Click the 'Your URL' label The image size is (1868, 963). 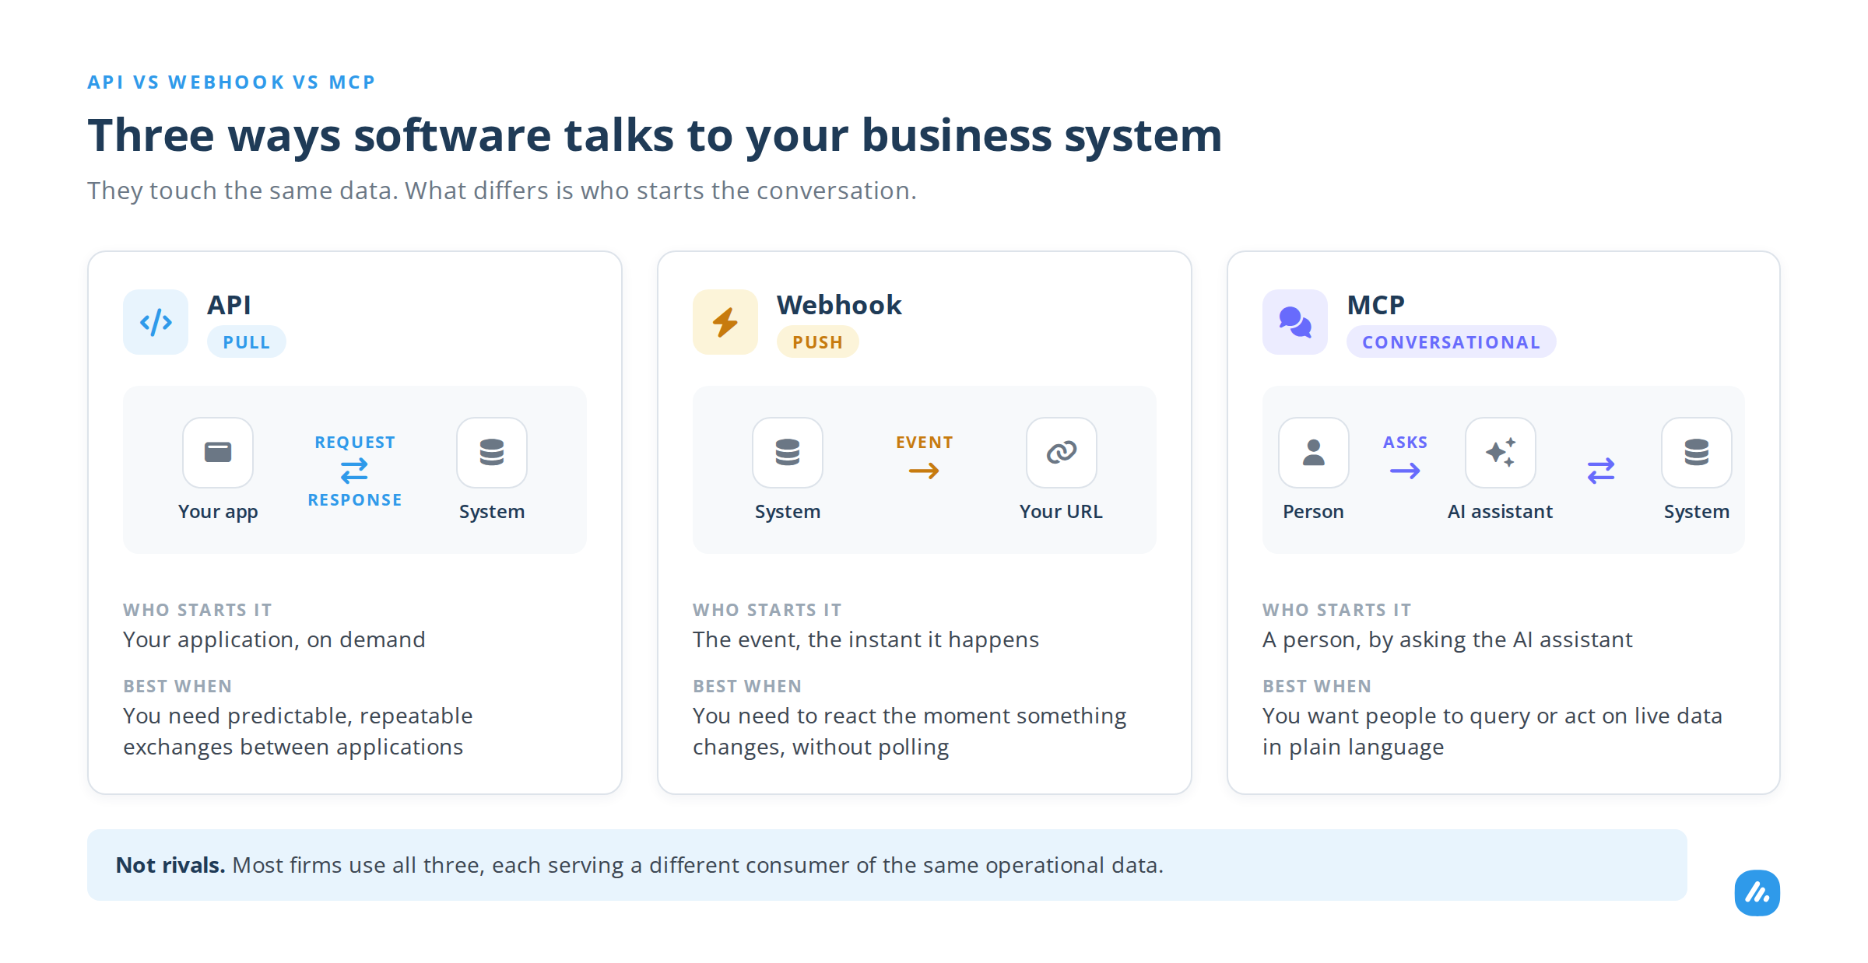[x=1061, y=512]
